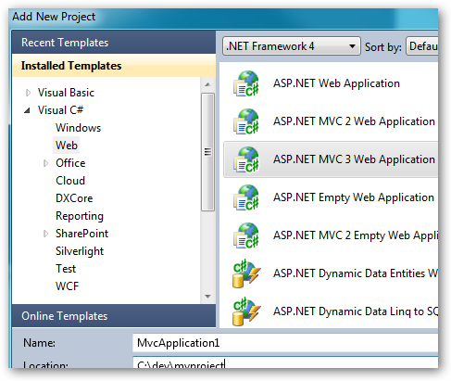
Task: Open the Recent Templates section
Action: [114, 43]
